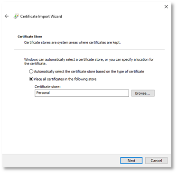Proceed by clicking the Next button
Image resolution: width=177 pixels, height=173 pixels.
point(131,161)
